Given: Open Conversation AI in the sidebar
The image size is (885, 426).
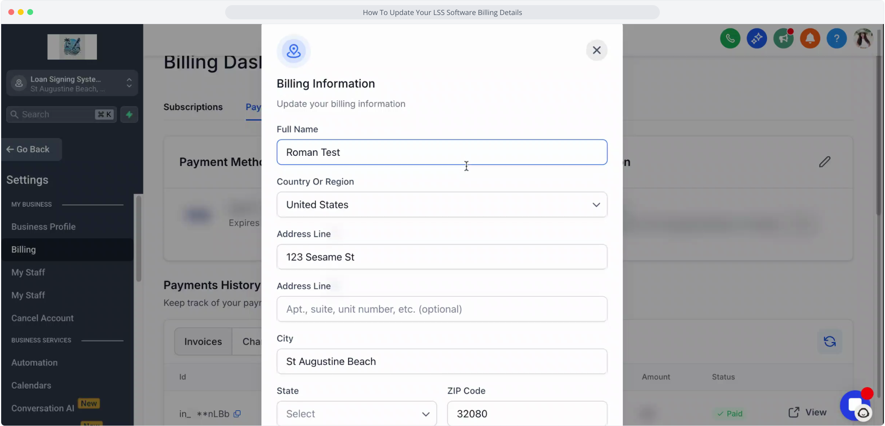Looking at the screenshot, I should (43, 409).
